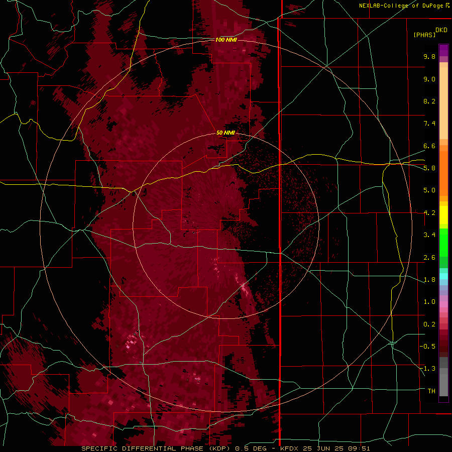Pick the pink band on the color scale

(443, 304)
